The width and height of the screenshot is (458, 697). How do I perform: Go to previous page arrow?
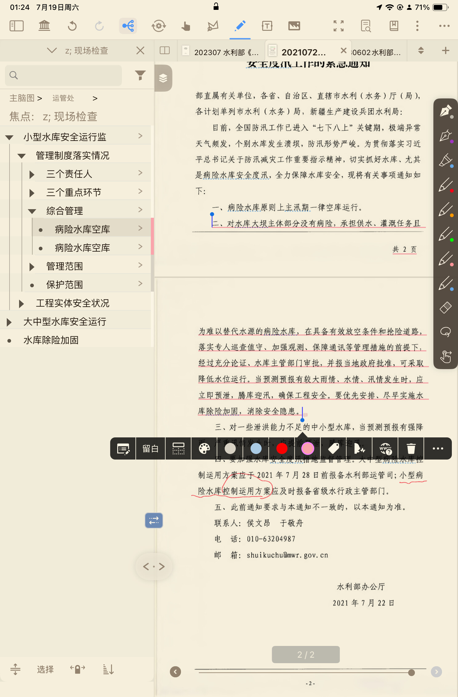pos(175,672)
